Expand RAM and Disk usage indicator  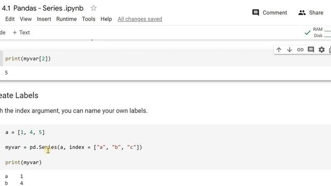click(322, 33)
